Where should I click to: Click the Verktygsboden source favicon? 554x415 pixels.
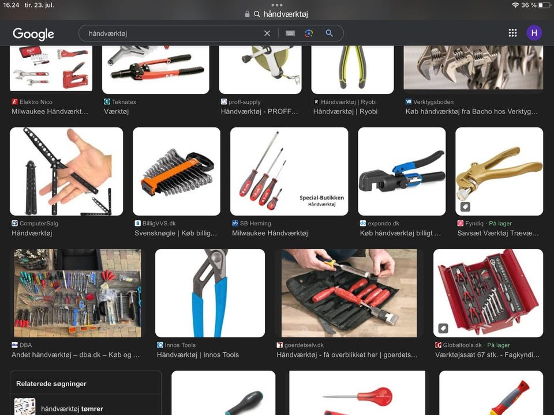click(x=409, y=101)
